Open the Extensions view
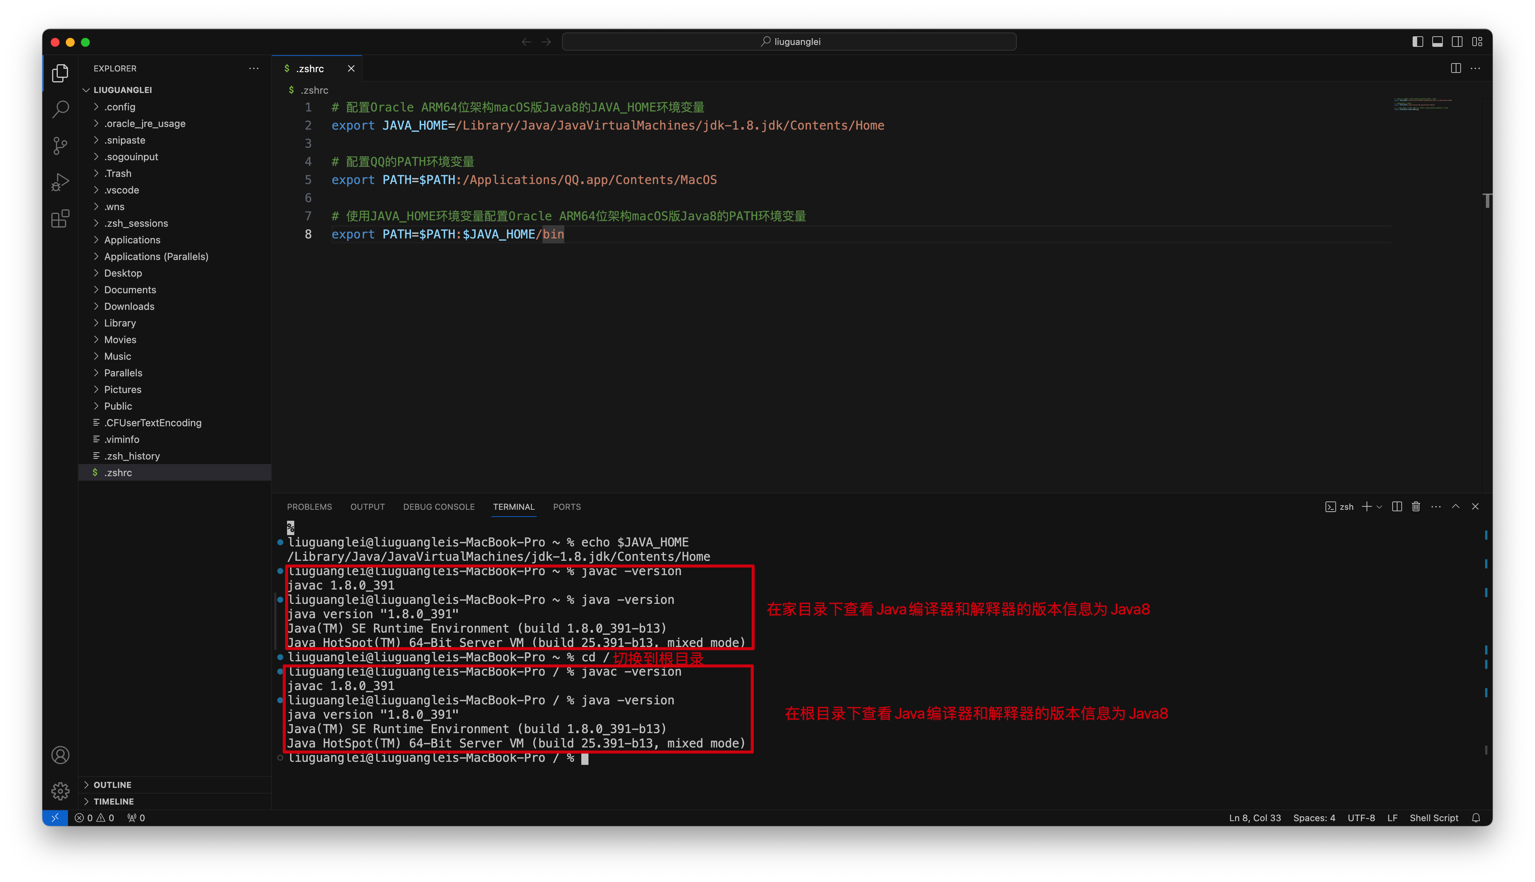The image size is (1535, 882). (60, 219)
